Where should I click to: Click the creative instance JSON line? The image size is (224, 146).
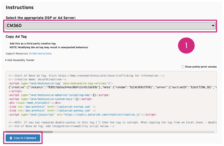pyautogui.click(x=112, y=87)
